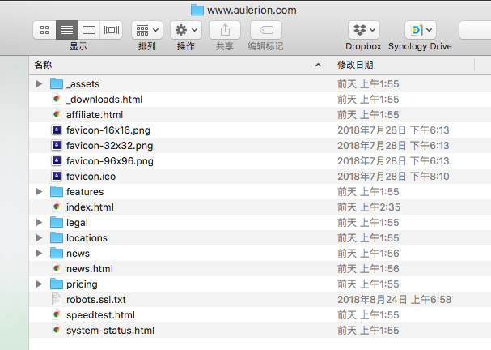Expand the news folder
Viewport: 491px width, 350px height.
39,253
